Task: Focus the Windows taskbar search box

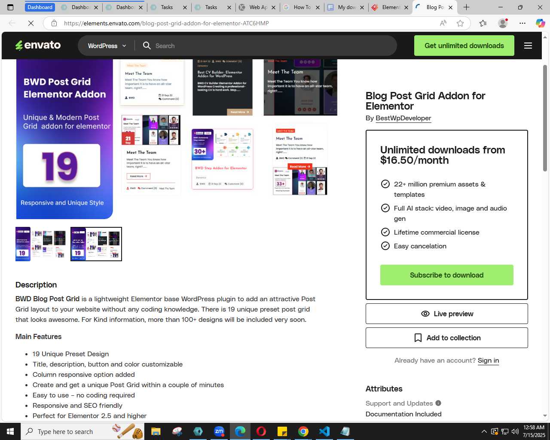Action: [x=83, y=431]
